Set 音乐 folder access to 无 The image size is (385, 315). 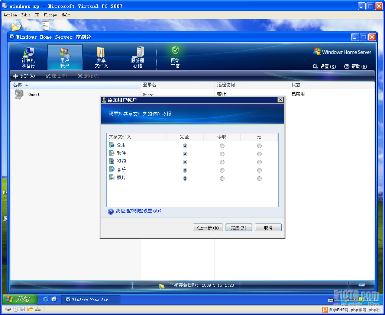pyautogui.click(x=259, y=170)
